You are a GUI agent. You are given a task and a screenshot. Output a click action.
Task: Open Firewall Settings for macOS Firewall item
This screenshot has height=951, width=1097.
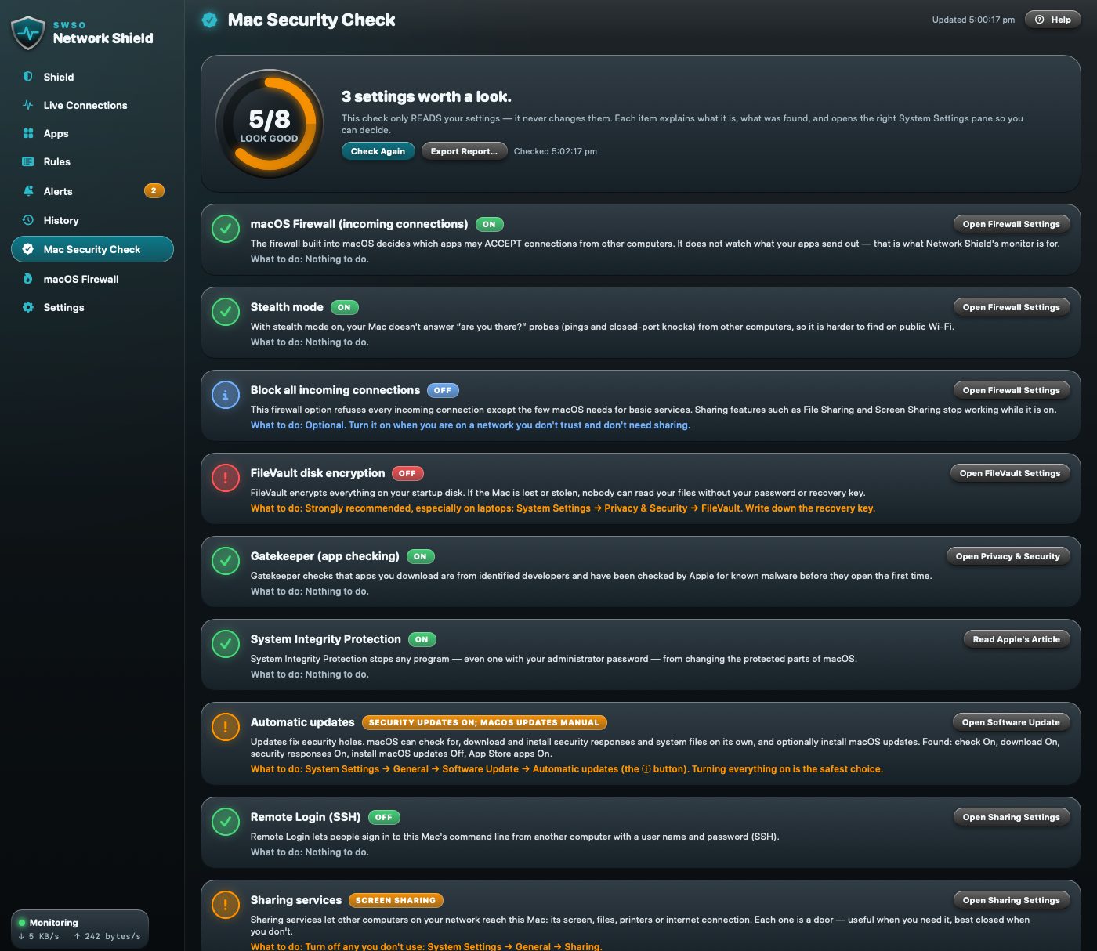pyautogui.click(x=1011, y=224)
